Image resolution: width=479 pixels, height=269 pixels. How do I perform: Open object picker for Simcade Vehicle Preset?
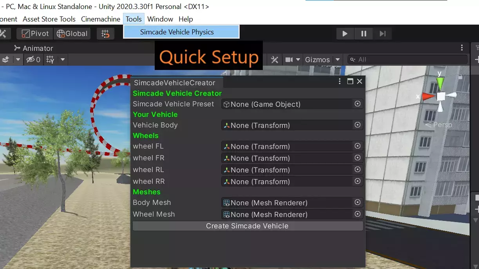[x=358, y=104]
